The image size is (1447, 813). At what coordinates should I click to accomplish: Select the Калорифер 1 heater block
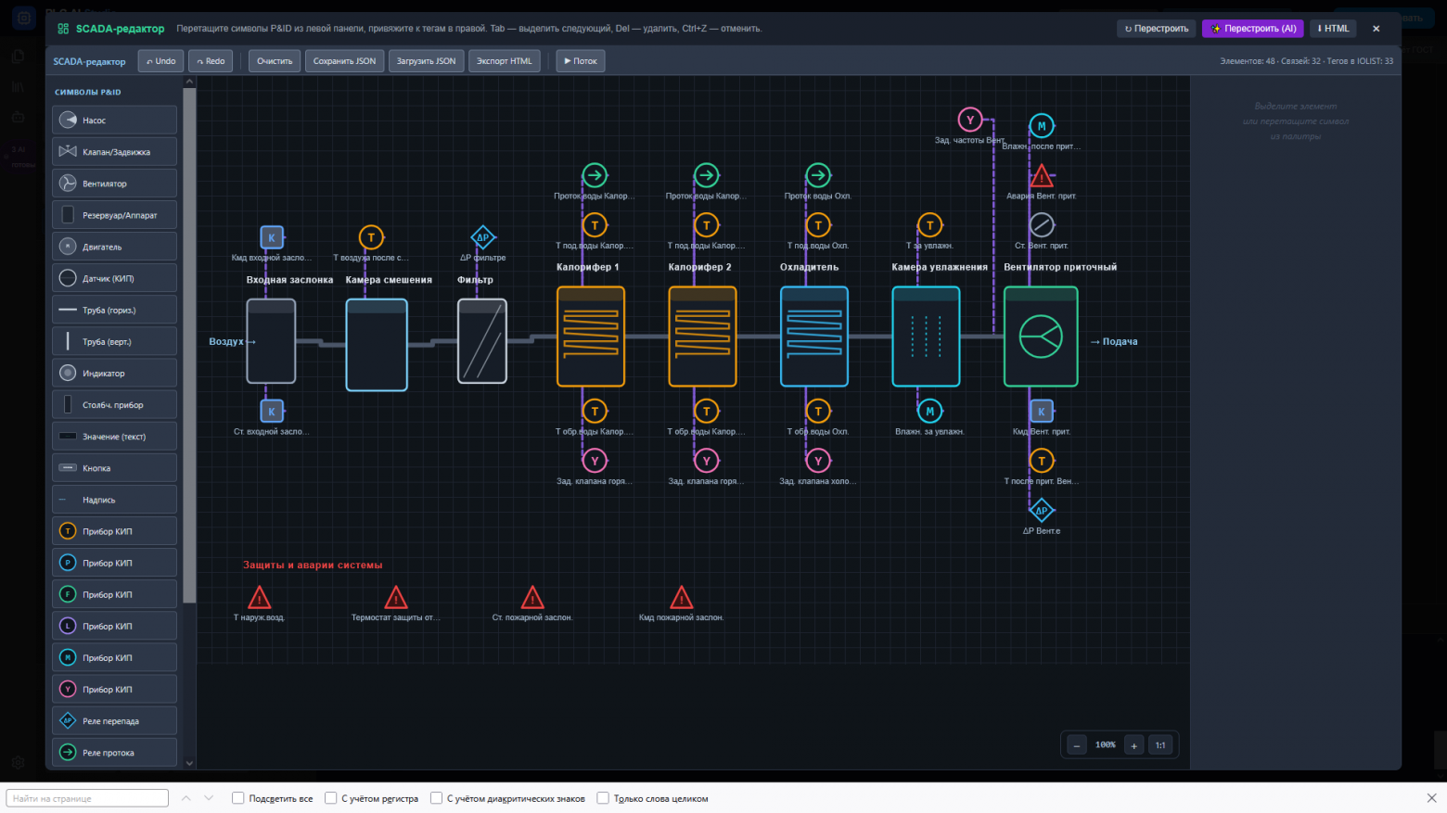[591, 337]
